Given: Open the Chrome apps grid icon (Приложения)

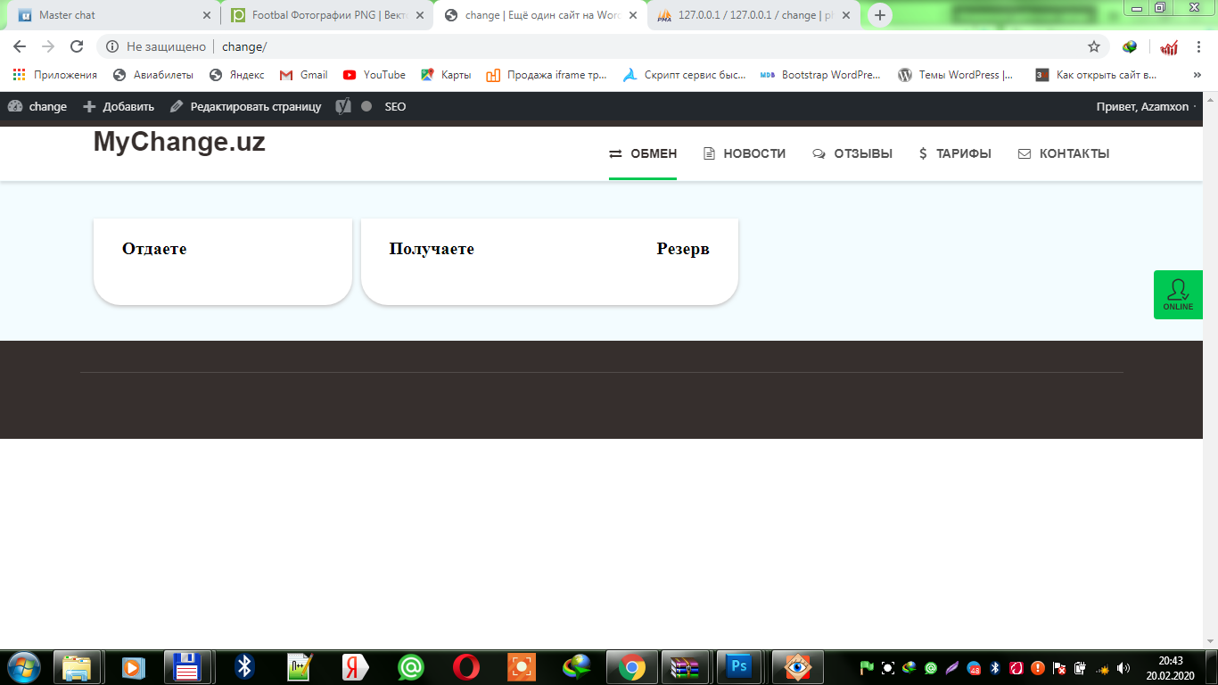Looking at the screenshot, I should 19,75.
